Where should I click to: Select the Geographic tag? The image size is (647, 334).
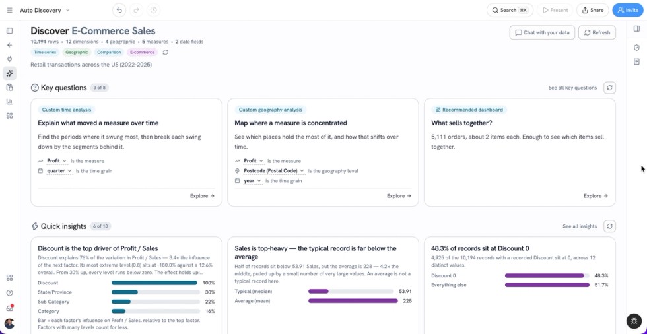[x=77, y=52]
